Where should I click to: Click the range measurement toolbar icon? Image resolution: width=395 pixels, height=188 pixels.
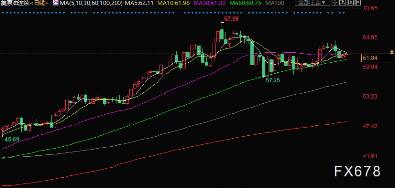tap(343, 2)
